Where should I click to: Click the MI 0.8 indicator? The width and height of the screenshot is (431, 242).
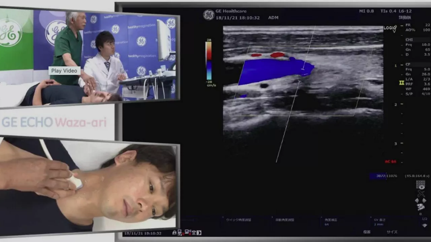click(366, 11)
